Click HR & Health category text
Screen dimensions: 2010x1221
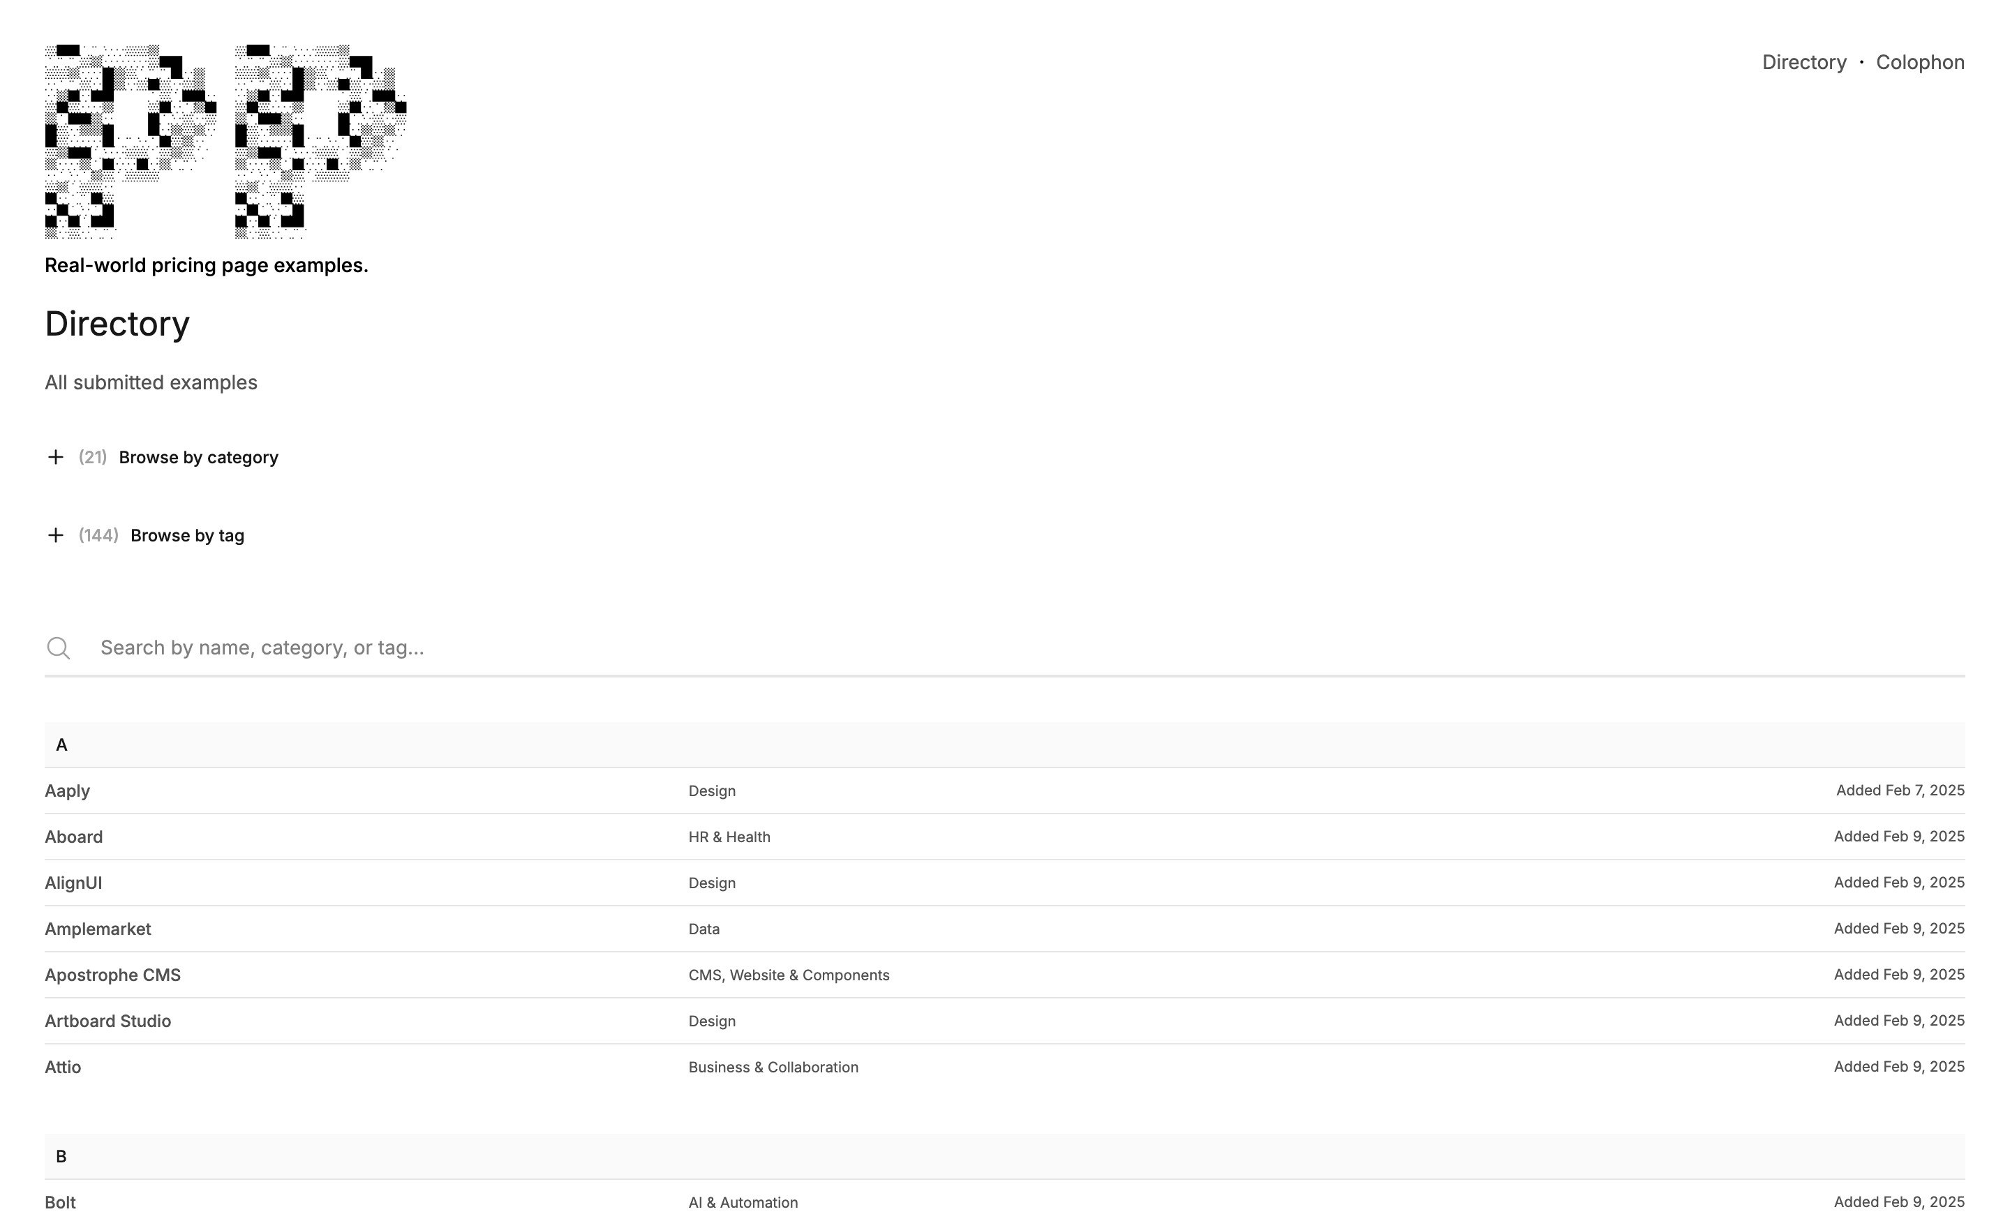pos(729,837)
